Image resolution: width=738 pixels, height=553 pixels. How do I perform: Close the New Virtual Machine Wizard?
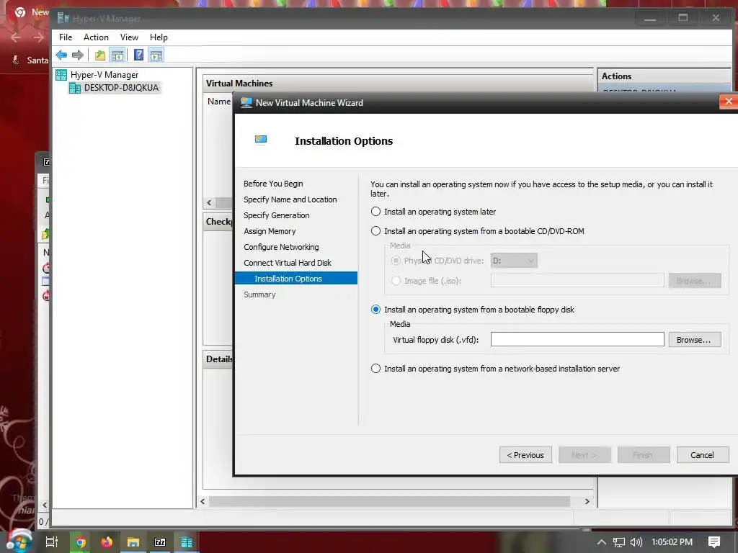[729, 102]
